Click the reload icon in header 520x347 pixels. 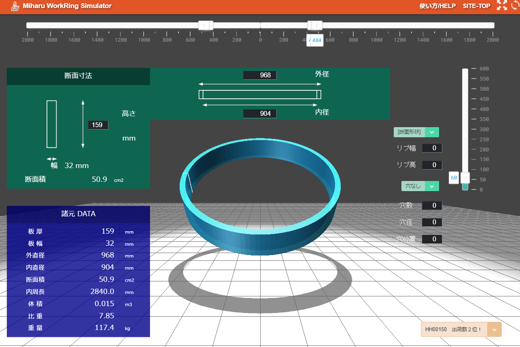click(515, 6)
